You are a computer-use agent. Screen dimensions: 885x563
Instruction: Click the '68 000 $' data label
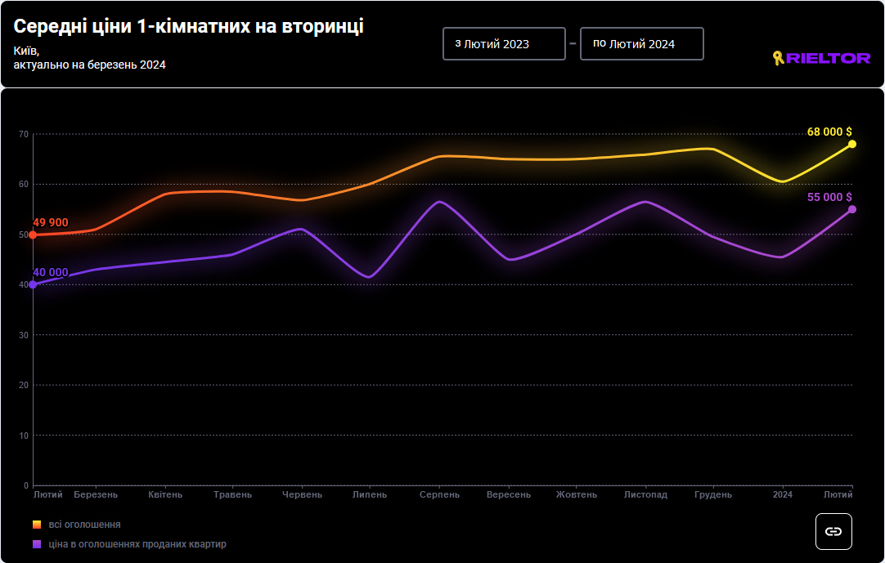coord(829,132)
